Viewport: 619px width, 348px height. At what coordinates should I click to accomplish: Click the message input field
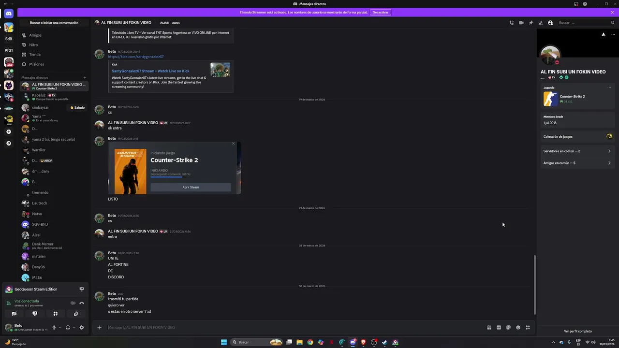tap(295, 327)
